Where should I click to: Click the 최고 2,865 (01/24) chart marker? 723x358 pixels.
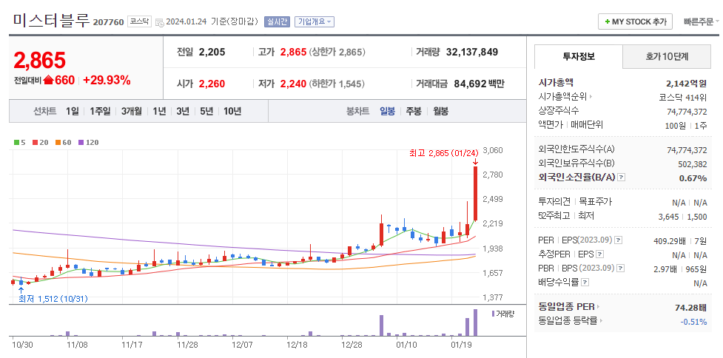pos(445,152)
